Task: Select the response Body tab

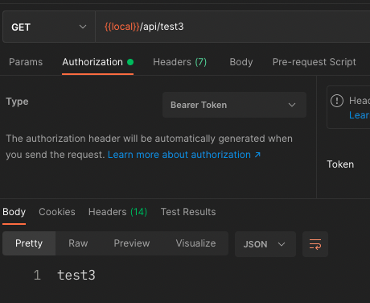Action: [14, 212]
